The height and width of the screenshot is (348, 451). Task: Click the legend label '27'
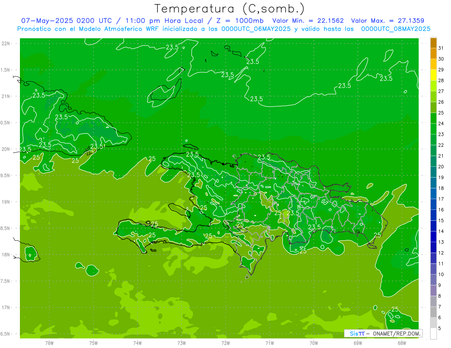click(441, 91)
